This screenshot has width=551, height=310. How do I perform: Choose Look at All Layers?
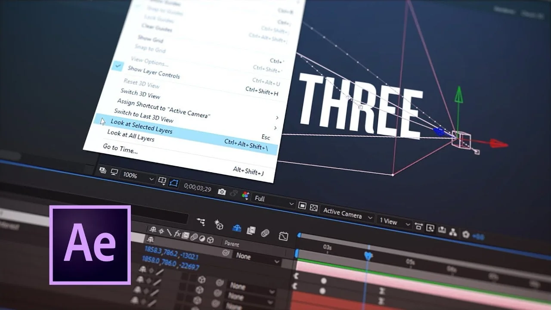[x=130, y=136]
